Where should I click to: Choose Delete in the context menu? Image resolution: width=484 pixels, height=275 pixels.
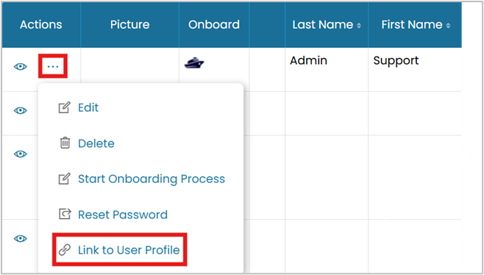[96, 143]
